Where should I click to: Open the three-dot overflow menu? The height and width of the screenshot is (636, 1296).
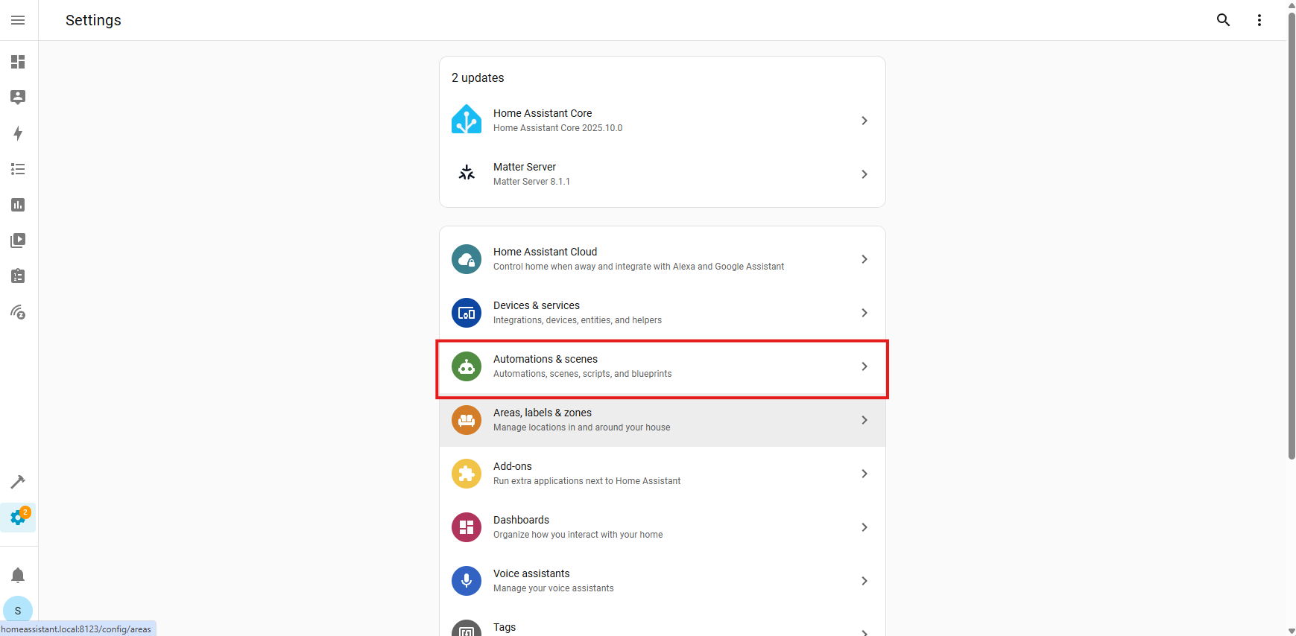point(1259,20)
